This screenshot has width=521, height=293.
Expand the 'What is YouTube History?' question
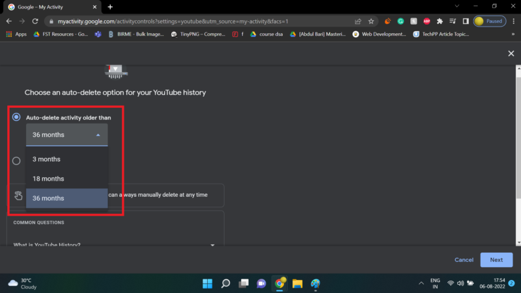coord(212,244)
